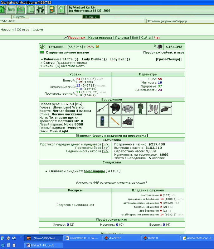214x249 pixels.
Task: Switch to "Dawn" GW Client taskbar button
Action: [x=44, y=238]
